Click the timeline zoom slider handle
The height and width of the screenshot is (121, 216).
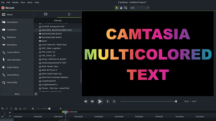click(x=49, y=109)
